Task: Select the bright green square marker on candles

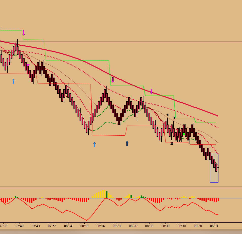Action: click(184, 134)
